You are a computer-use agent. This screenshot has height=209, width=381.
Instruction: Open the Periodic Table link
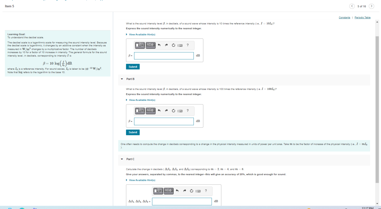[x=363, y=18]
